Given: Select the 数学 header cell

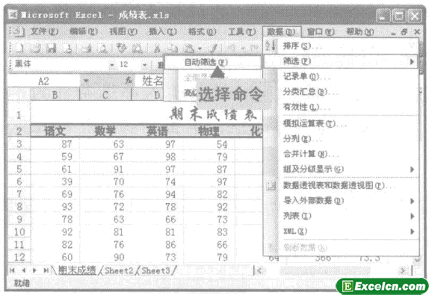Looking at the screenshot, I should point(105,131).
